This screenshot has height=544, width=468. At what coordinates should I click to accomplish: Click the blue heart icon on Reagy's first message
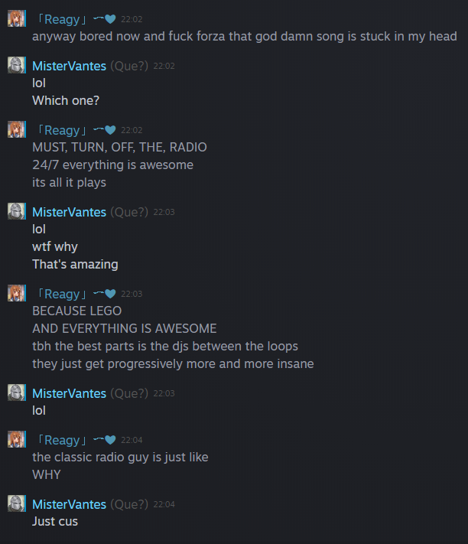click(110, 19)
